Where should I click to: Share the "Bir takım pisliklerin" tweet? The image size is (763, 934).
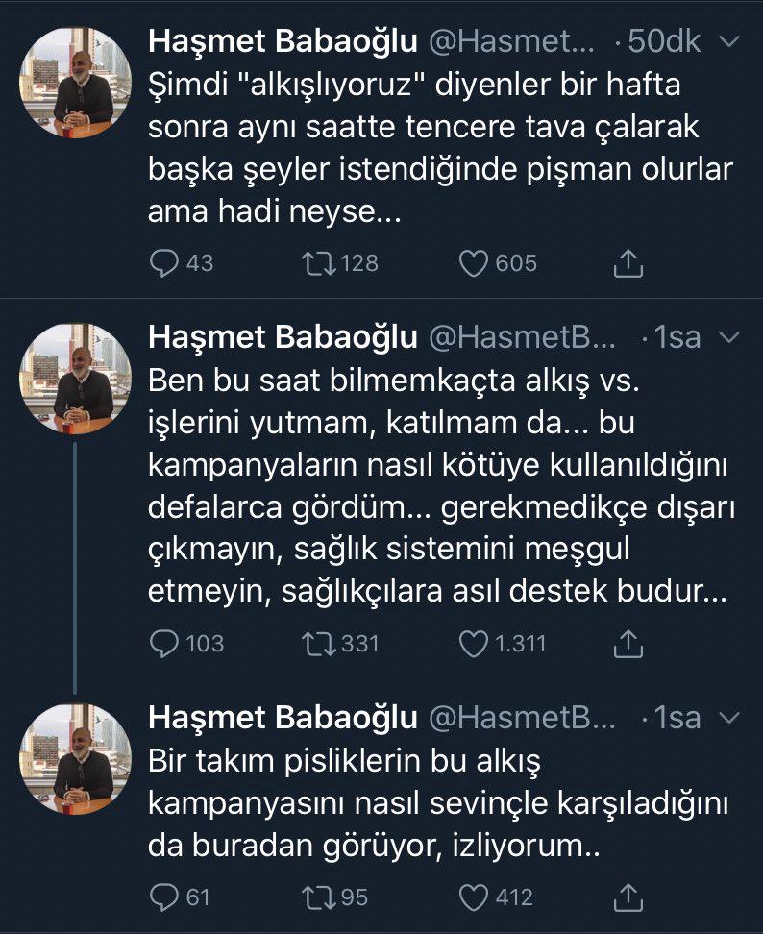[628, 897]
